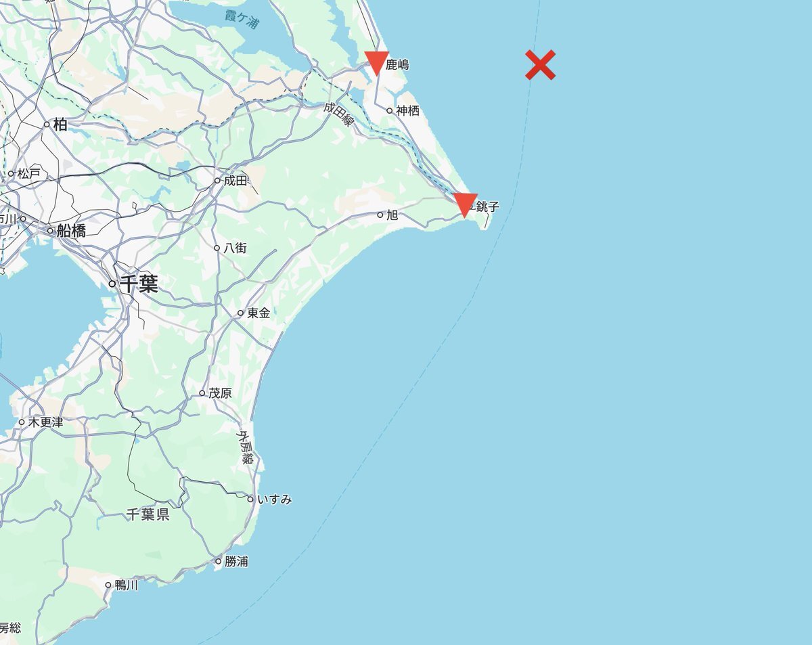Click the red X epicenter marker
The width and height of the screenshot is (812, 645).
pyautogui.click(x=541, y=65)
